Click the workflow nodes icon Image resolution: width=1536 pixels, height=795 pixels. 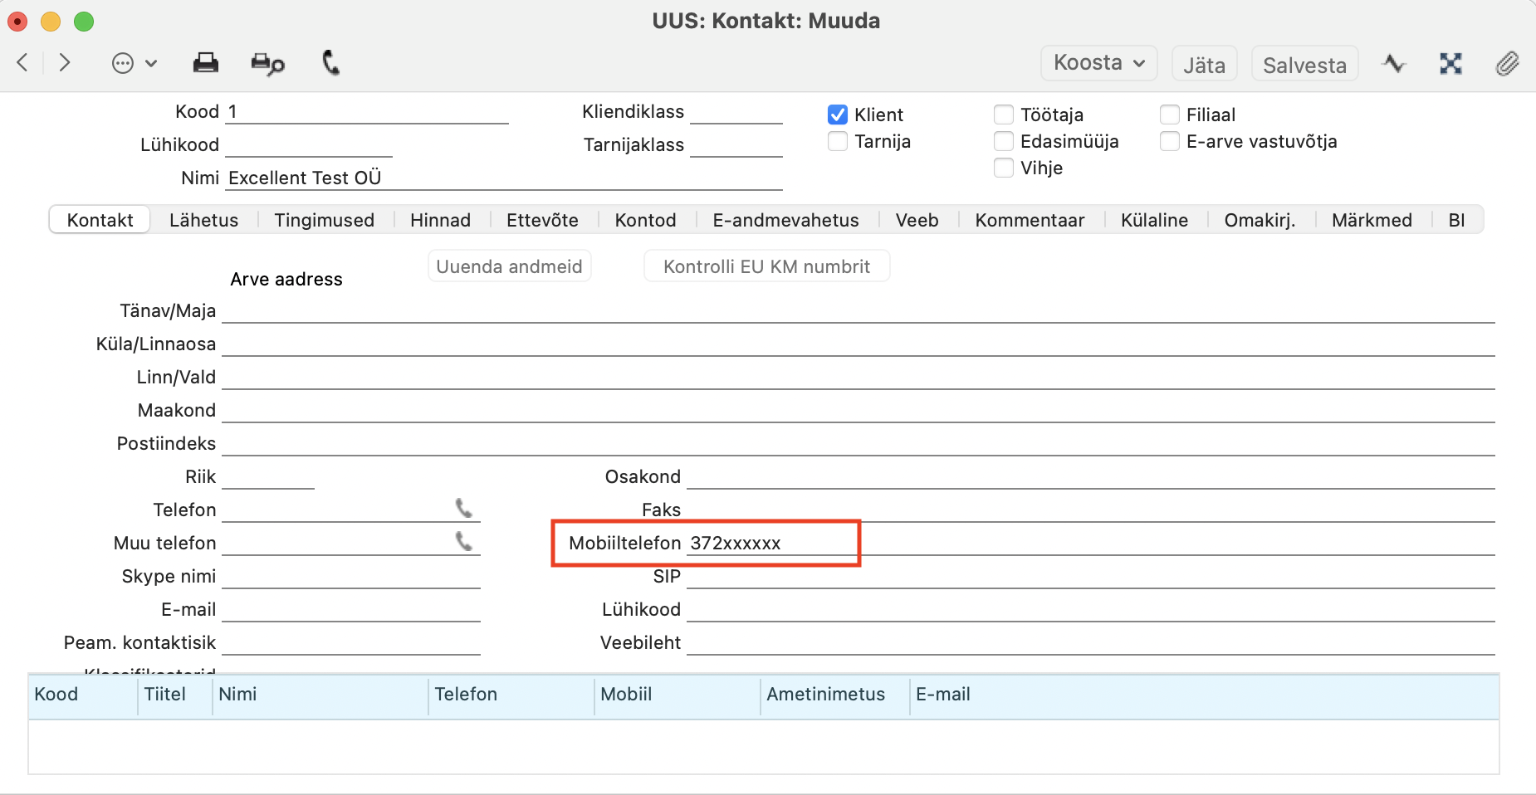[x=1450, y=63]
